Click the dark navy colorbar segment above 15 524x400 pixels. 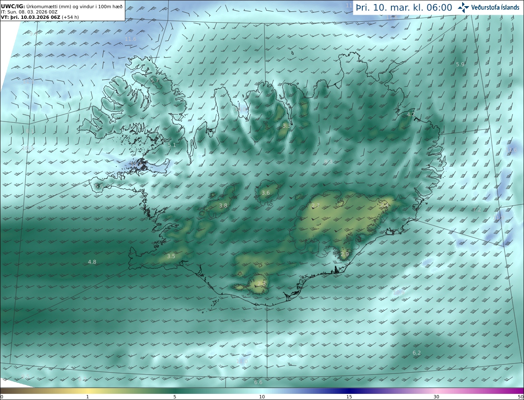(349, 391)
